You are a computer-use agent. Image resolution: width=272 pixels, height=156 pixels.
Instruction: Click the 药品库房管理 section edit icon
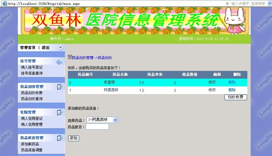(x=60, y=138)
